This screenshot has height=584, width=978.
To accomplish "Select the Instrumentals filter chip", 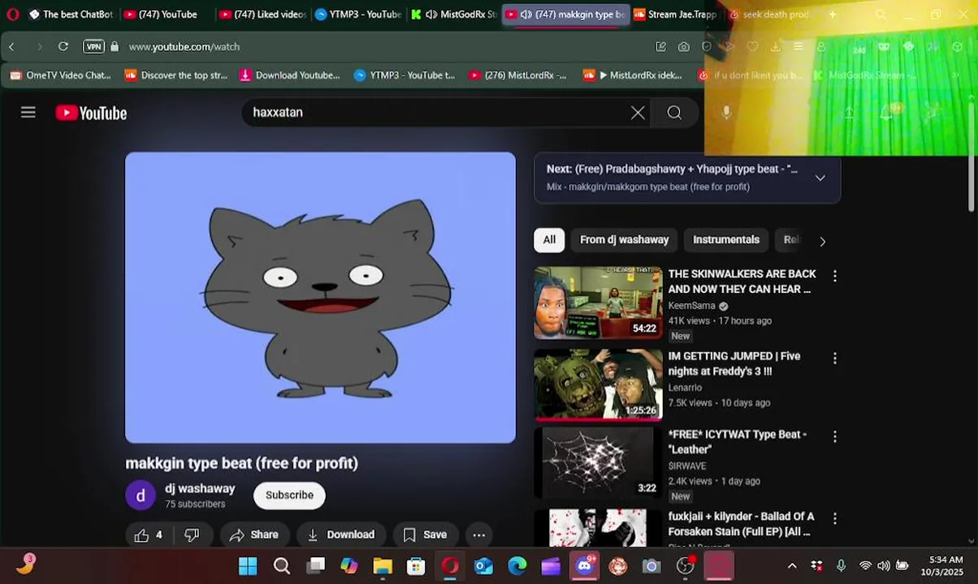I will pos(726,240).
